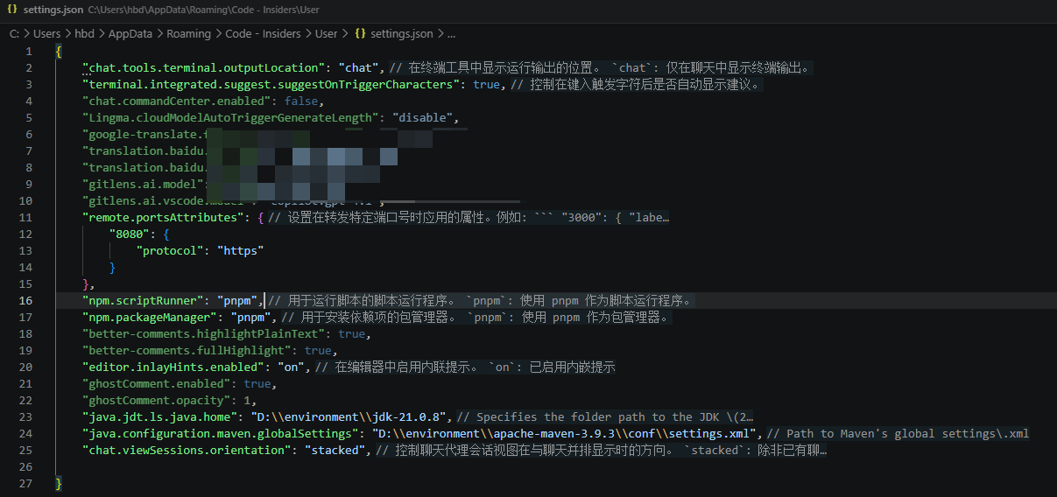Viewport: 1057px width, 497px height.
Task: Click the chat.viewSessions.orientation key
Action: coord(187,450)
